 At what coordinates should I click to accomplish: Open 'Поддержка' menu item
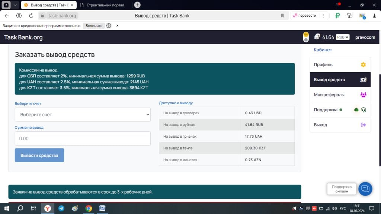pyautogui.click(x=340, y=110)
